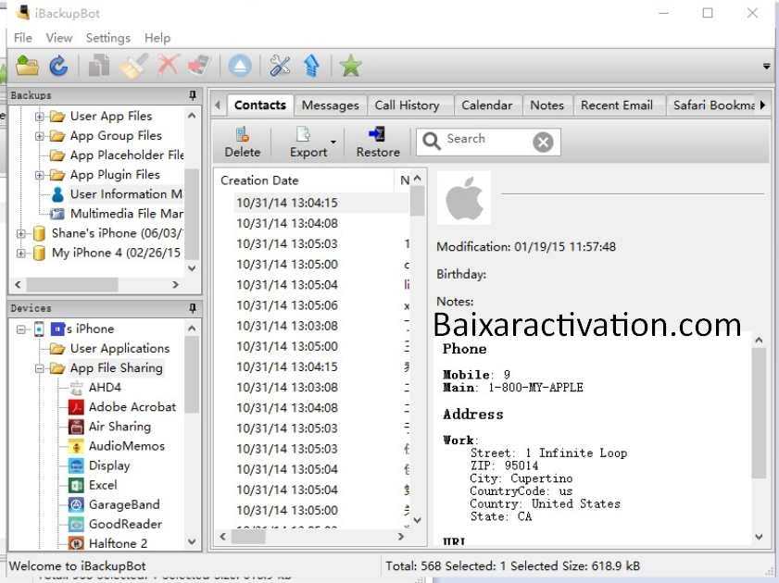Screen dimensions: 779x583
Task: Click the Backups tree horizontal scrollbar
Action: click(x=72, y=285)
